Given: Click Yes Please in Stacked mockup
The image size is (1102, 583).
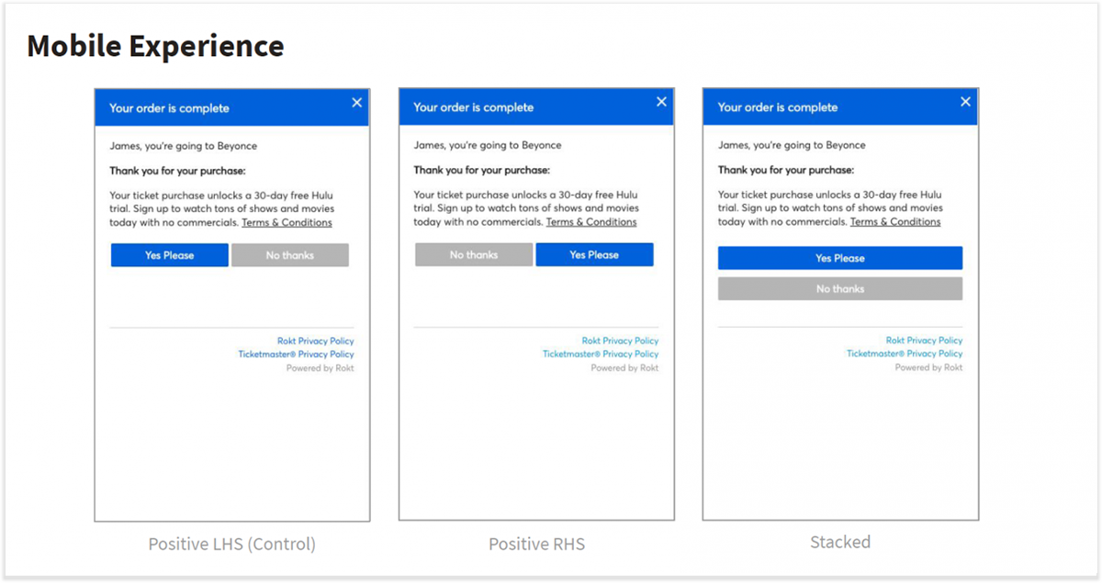Looking at the screenshot, I should (840, 258).
